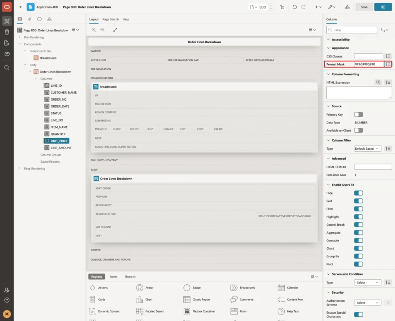Toggle the Primary Key switch
Image resolution: width=395 pixels, height=321 pixels.
(x=358, y=115)
